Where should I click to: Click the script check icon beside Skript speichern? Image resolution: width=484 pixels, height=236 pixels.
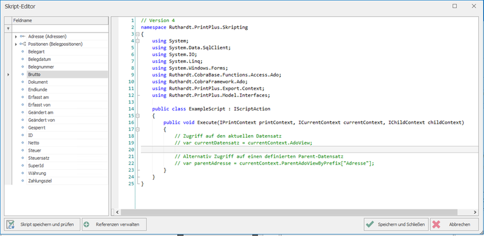[11, 224]
